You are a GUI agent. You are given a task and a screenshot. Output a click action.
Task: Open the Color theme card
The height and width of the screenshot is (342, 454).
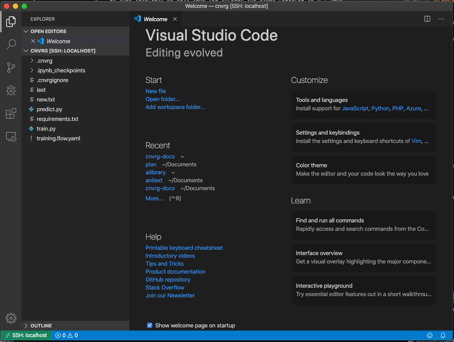pyautogui.click(x=363, y=170)
